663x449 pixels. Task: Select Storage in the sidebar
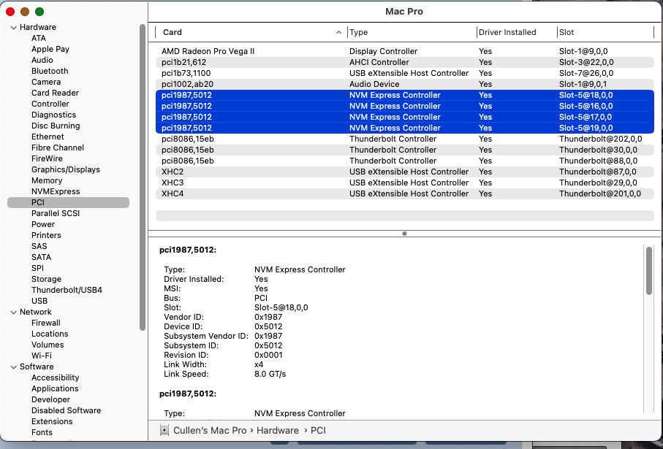(x=46, y=280)
